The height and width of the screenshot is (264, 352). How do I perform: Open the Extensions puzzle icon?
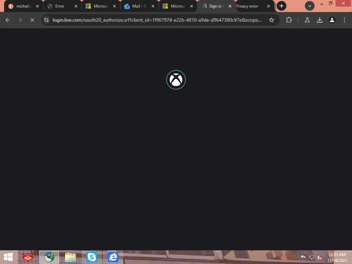(x=289, y=20)
